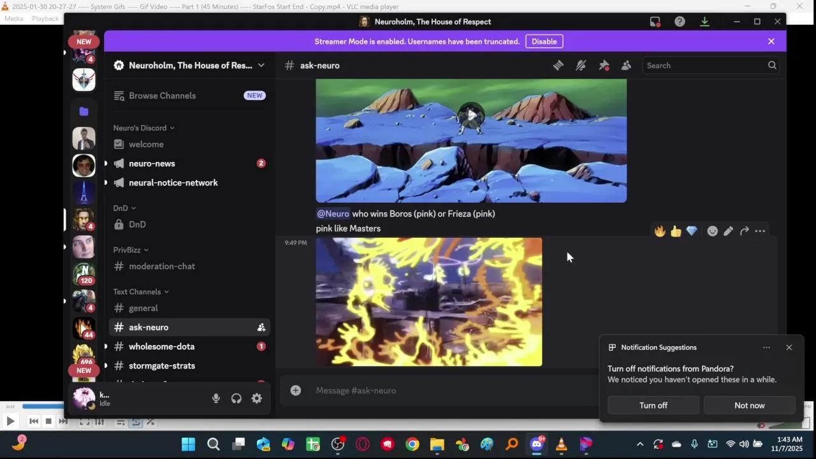Expand threads arrow beside stormgate-strats
Viewport: 816px width, 459px height.
[x=106, y=366]
